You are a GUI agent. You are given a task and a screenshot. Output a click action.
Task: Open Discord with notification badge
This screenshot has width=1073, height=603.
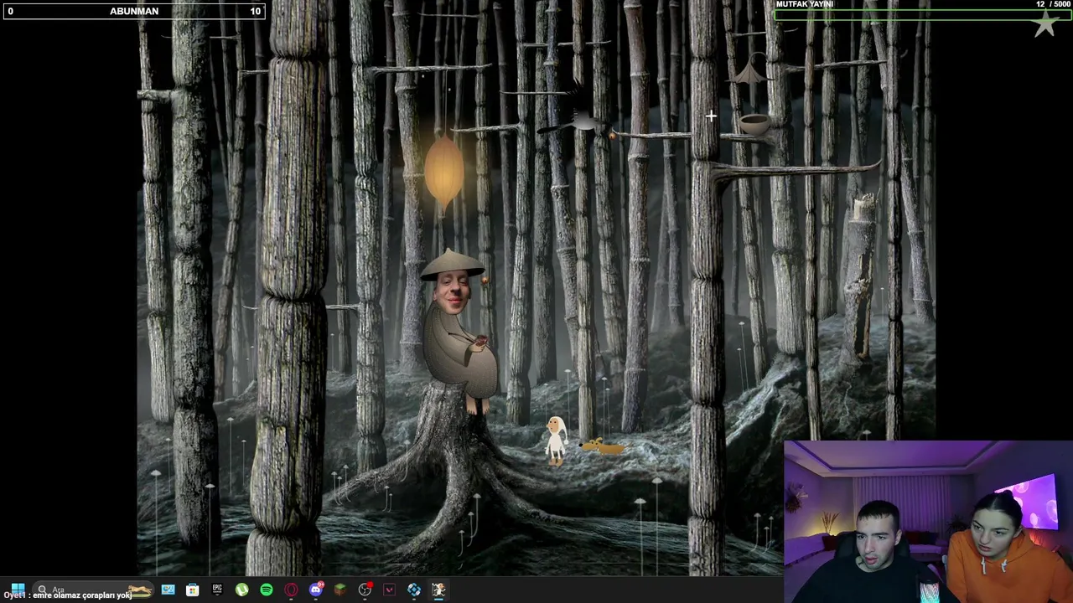(316, 590)
